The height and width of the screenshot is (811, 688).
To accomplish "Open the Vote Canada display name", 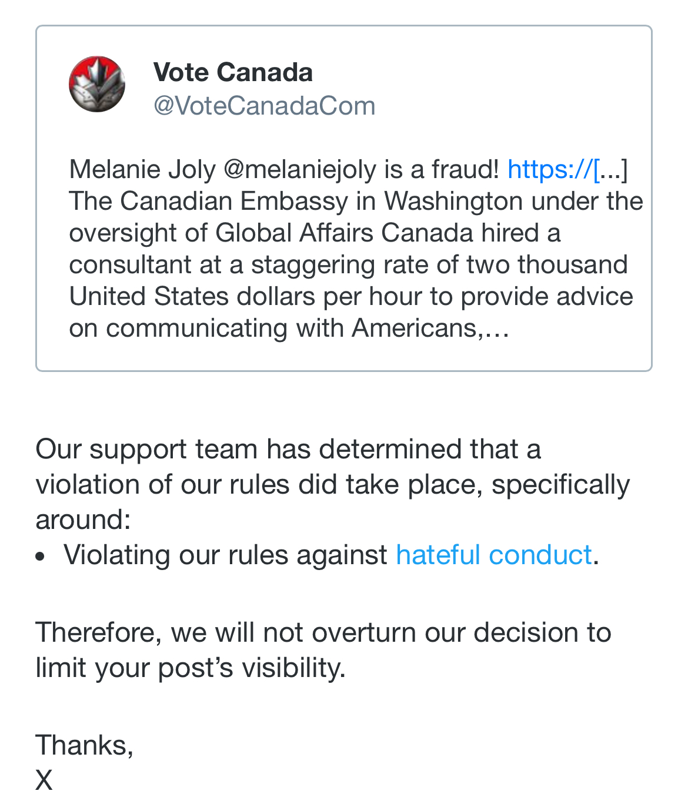I will pos(233,73).
